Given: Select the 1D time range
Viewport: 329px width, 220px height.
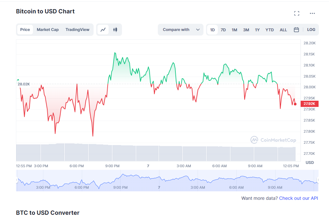Looking at the screenshot, I should coord(212,30).
